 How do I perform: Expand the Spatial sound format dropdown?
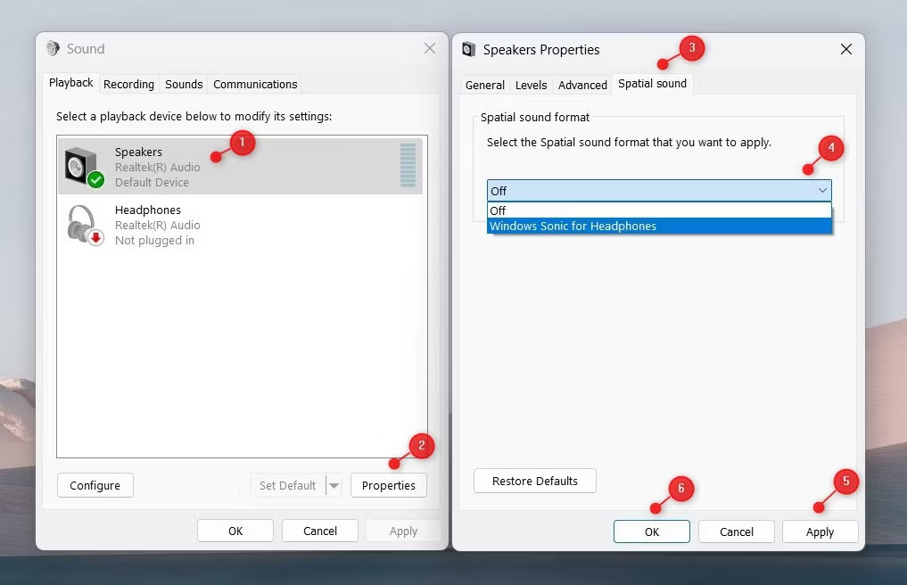821,191
